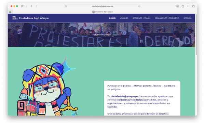This screenshot has height=123, width=205.
Task: Go back with the back arrow
Action: [31, 6]
